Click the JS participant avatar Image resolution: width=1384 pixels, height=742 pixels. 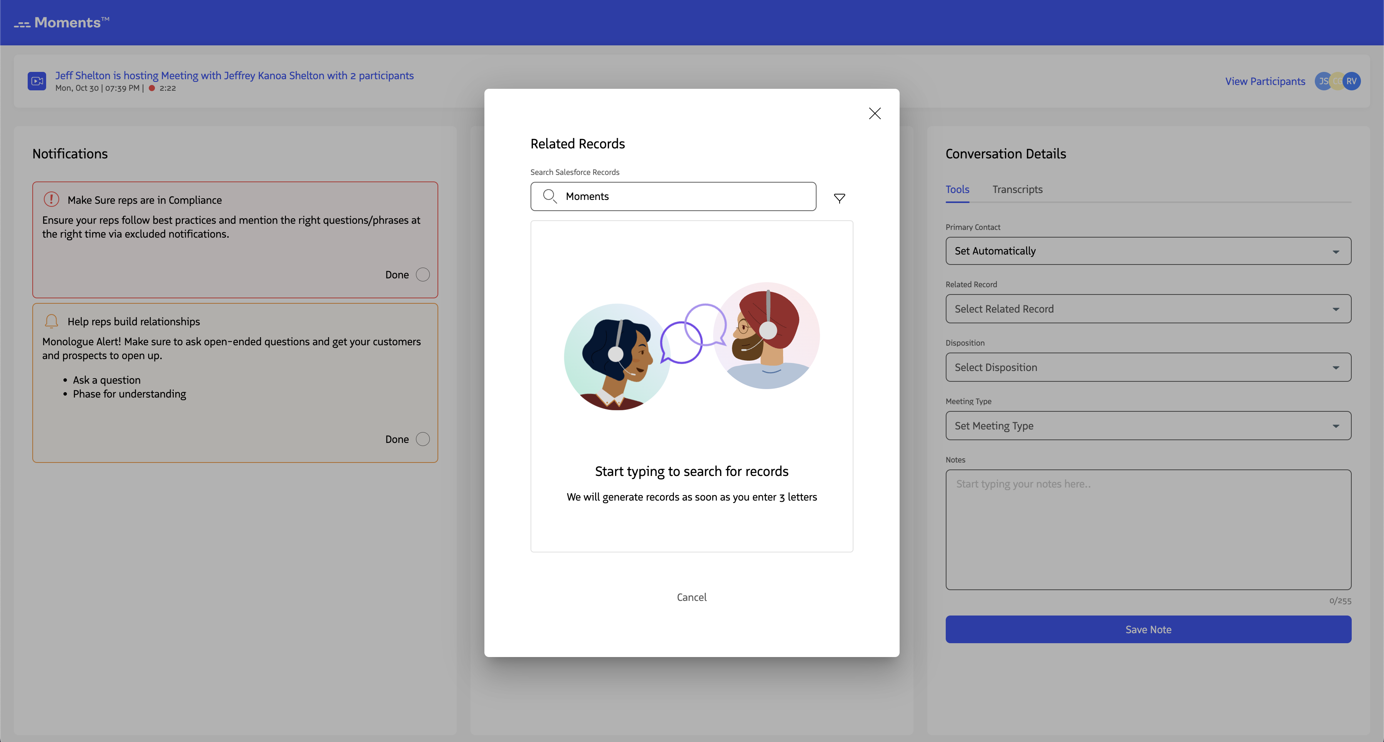click(1323, 81)
